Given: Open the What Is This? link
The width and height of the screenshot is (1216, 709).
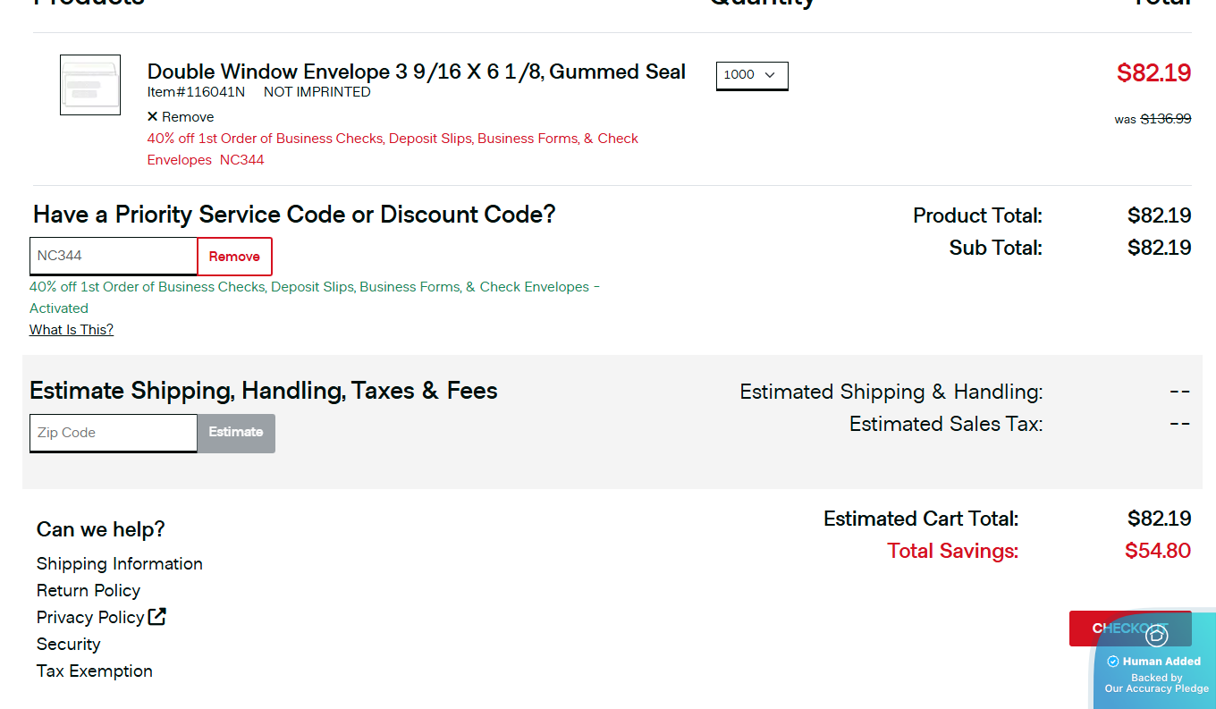Looking at the screenshot, I should point(71,329).
